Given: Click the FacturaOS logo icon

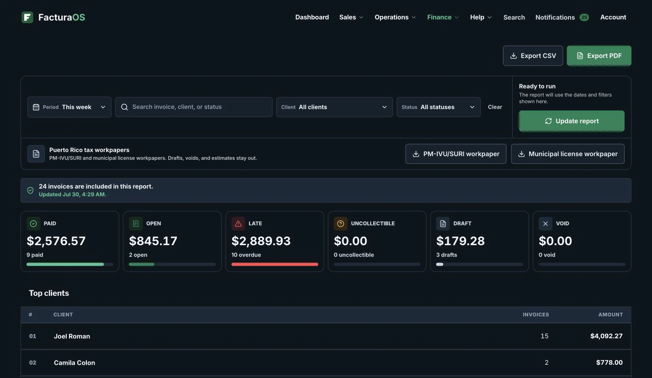Looking at the screenshot, I should click(27, 17).
